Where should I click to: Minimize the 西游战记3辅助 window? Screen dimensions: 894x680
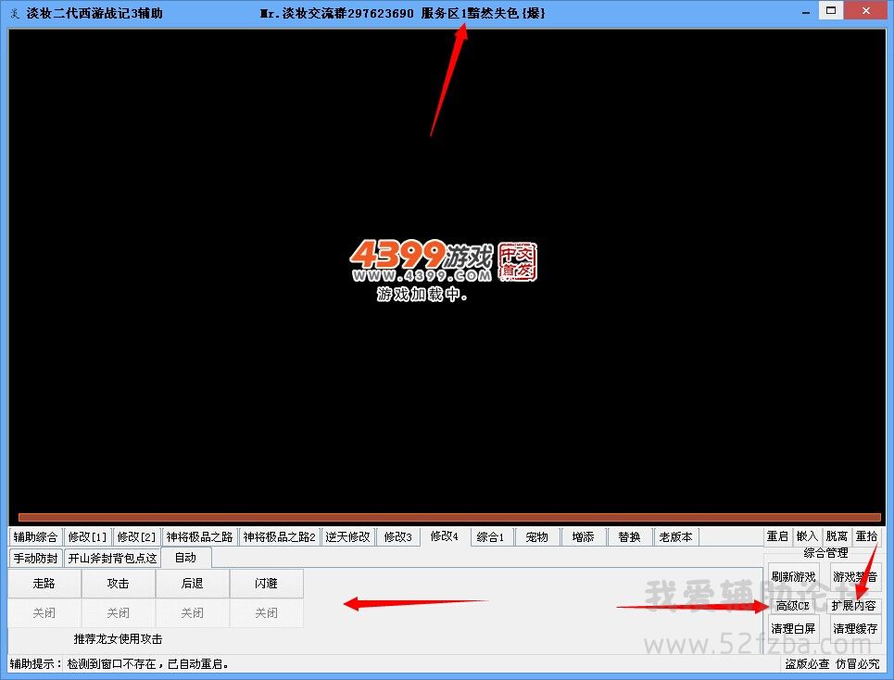(x=806, y=12)
